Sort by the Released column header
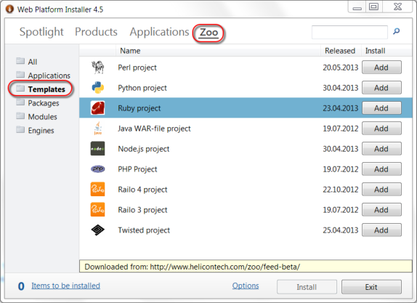 pos(341,51)
